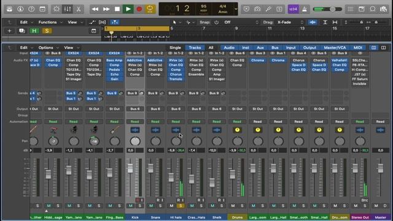393x221 pixels.
Task: Toggle the Audio channel filter button
Action: point(229,48)
